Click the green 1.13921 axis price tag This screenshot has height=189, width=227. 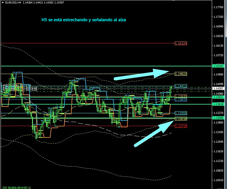point(218,97)
